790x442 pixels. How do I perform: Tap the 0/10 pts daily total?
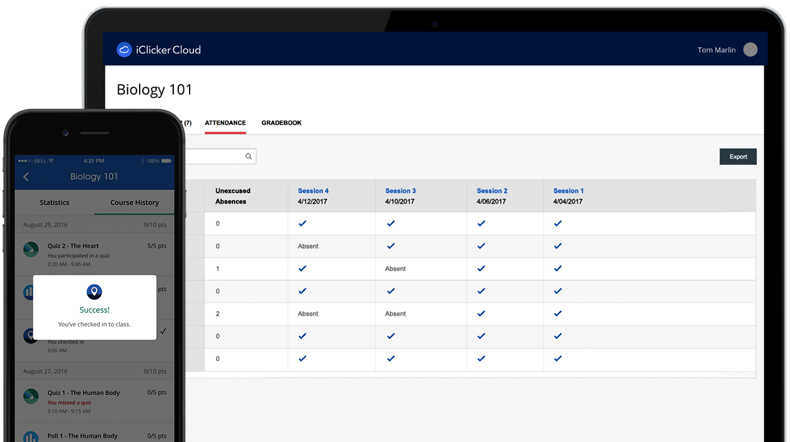pos(155,371)
